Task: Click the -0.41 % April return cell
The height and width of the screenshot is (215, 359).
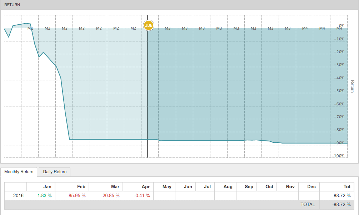Action: (x=142, y=195)
